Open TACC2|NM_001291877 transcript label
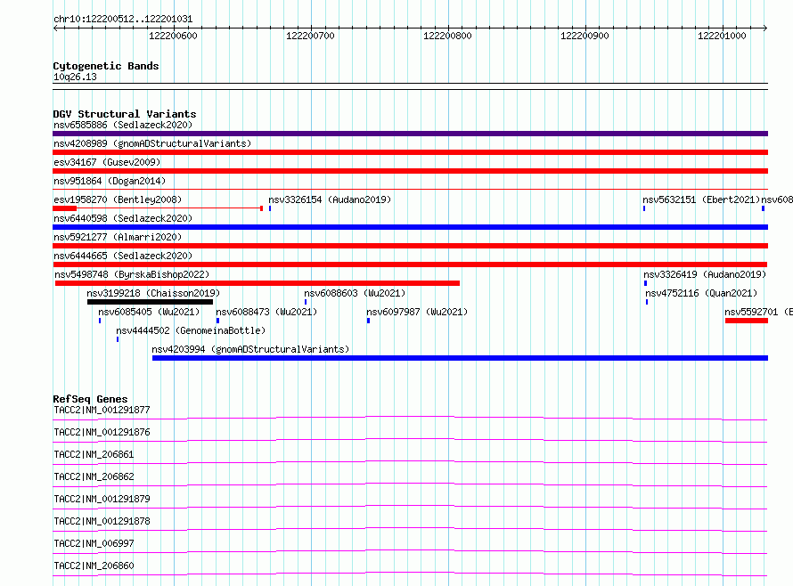793x586 pixels. [x=102, y=410]
